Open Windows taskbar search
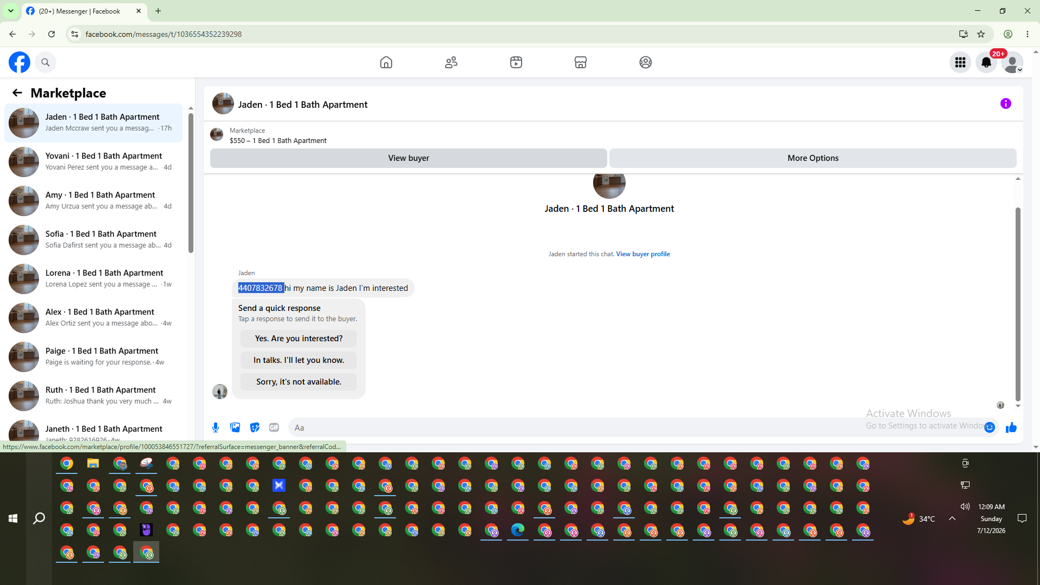 coord(39,518)
